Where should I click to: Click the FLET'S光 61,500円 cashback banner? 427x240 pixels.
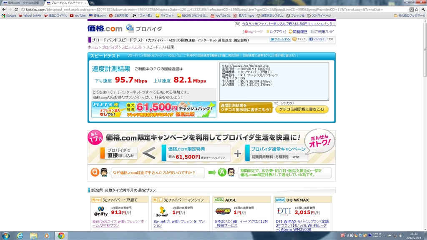point(154,110)
